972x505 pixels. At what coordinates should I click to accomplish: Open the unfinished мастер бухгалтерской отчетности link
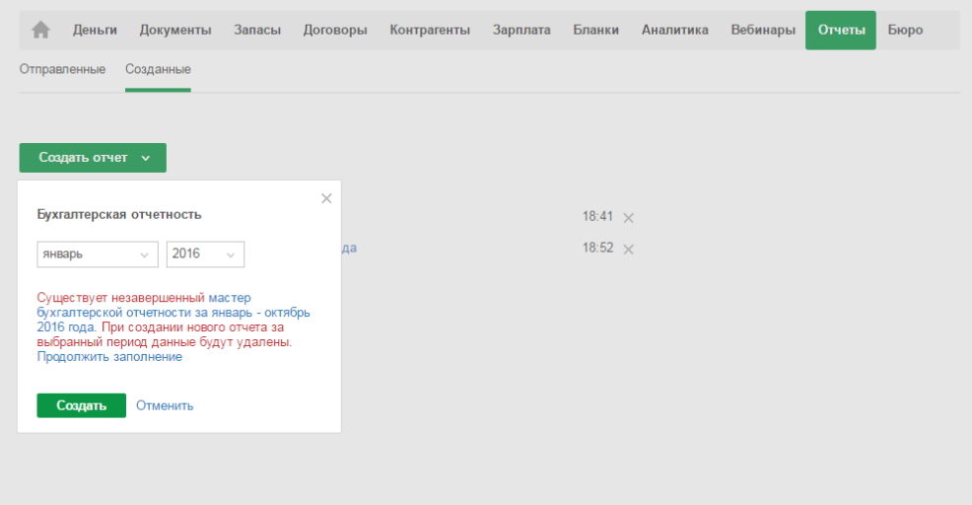coord(174,312)
